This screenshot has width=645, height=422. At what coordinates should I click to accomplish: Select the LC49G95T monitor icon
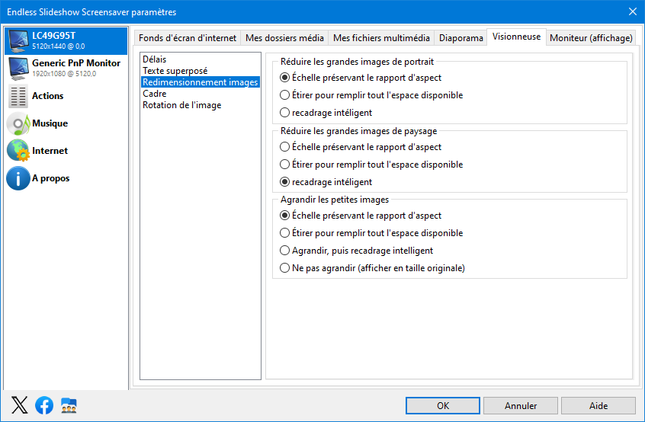(18, 40)
